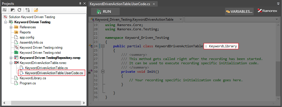Click the lock marker icon beside line 30
The width and height of the screenshot is (282, 107).
pos(90,72)
